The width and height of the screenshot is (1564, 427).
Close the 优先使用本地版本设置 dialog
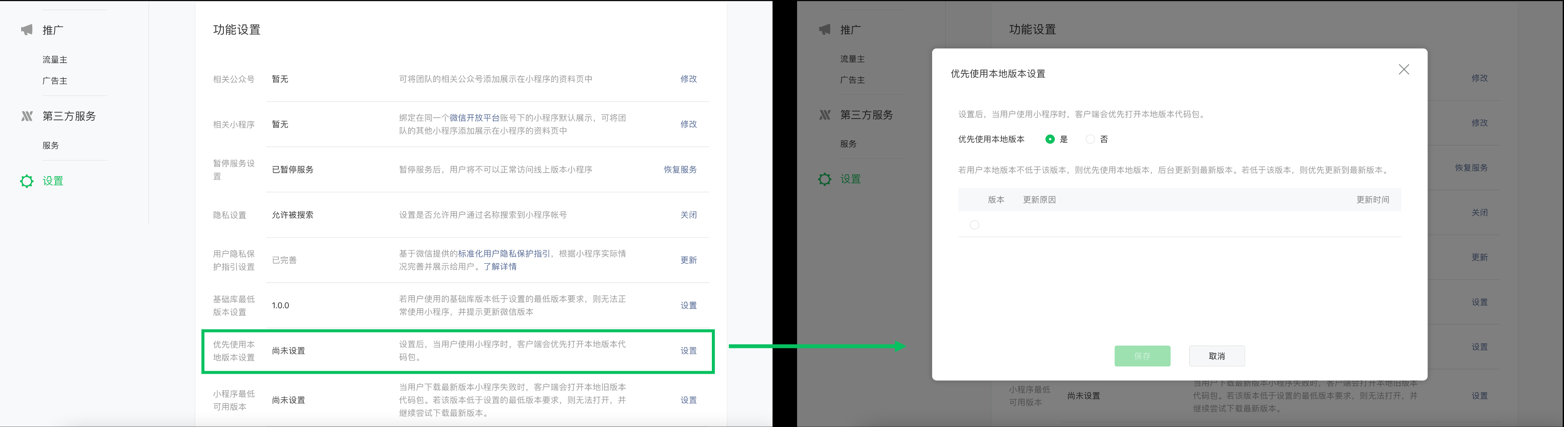(x=1404, y=69)
